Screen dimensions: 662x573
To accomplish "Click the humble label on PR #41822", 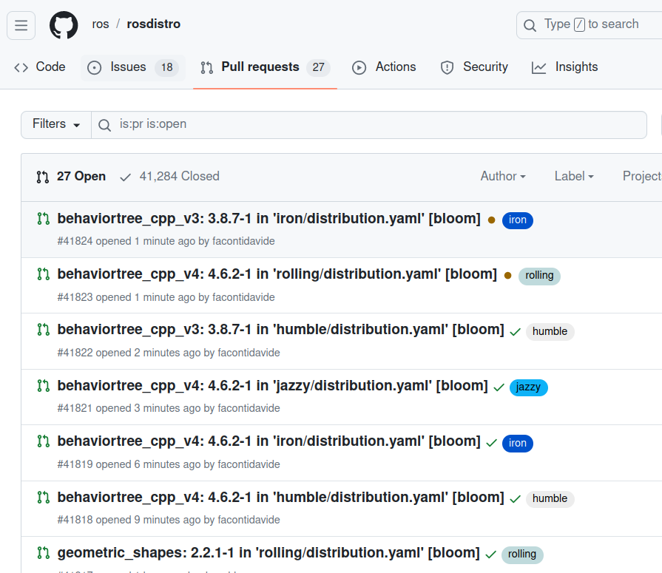I will pos(550,332).
